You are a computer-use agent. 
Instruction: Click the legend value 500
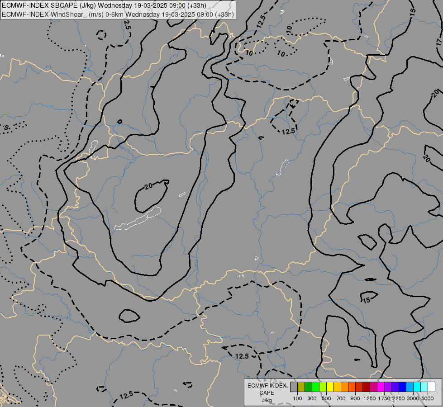point(327,398)
